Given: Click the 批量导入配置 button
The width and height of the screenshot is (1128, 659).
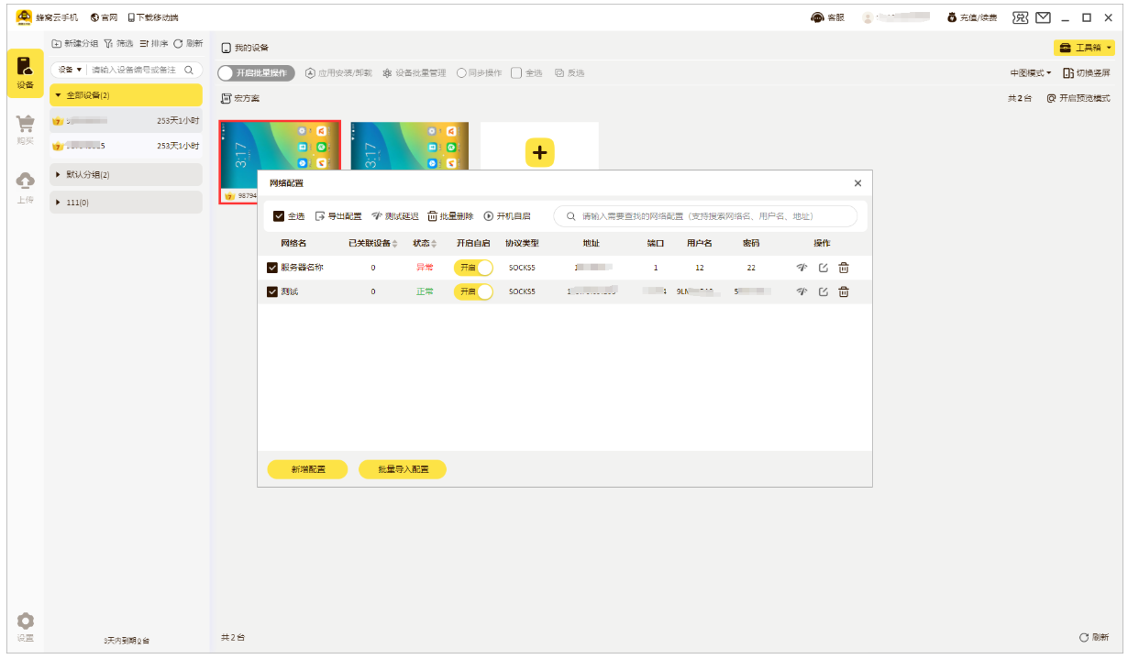Looking at the screenshot, I should [402, 469].
